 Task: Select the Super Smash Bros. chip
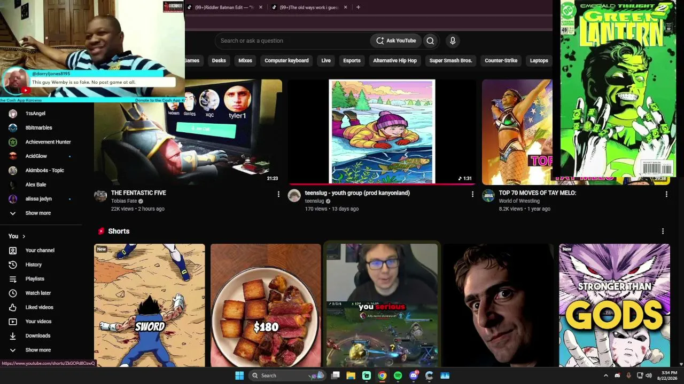click(450, 61)
